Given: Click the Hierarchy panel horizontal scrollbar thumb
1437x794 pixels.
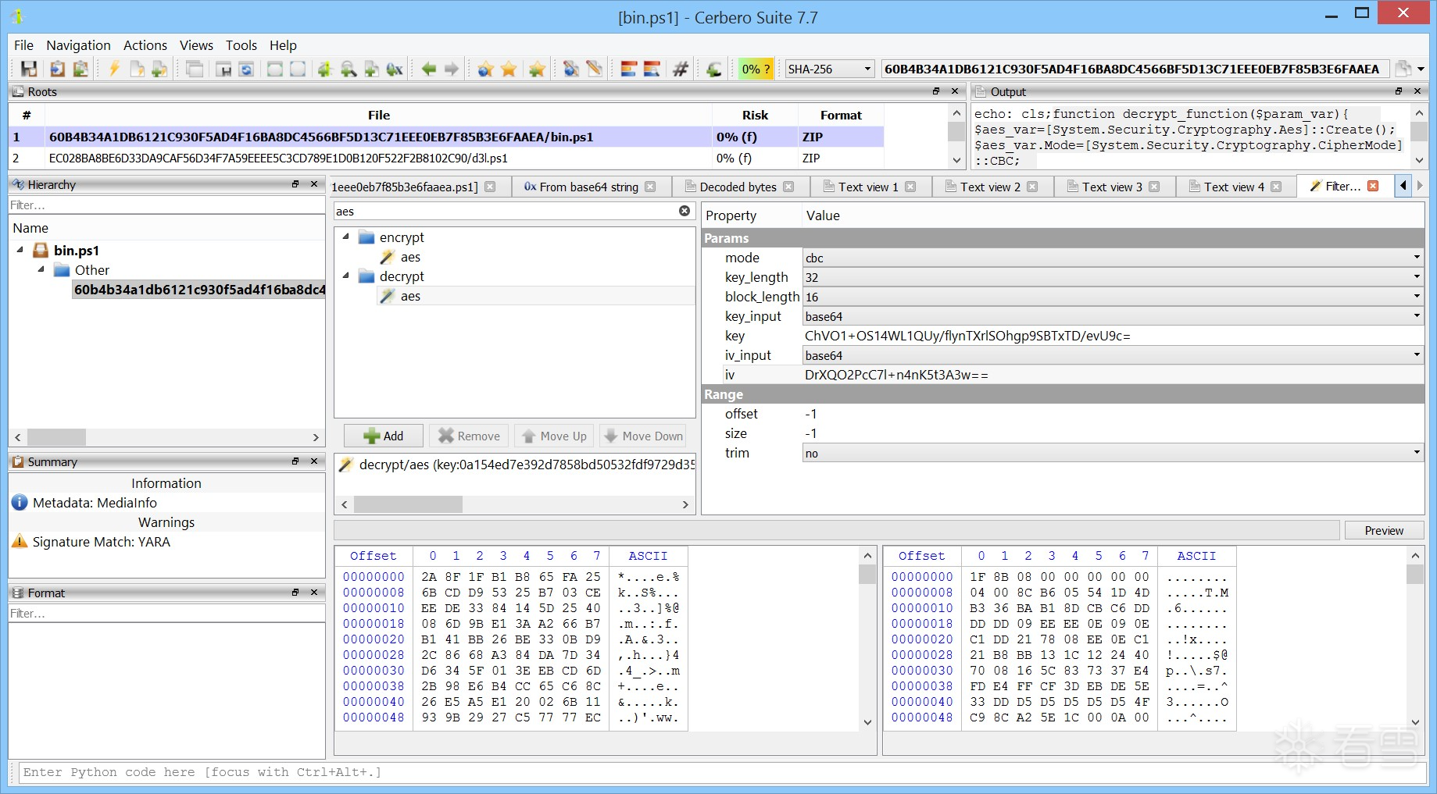Looking at the screenshot, I should (x=56, y=437).
